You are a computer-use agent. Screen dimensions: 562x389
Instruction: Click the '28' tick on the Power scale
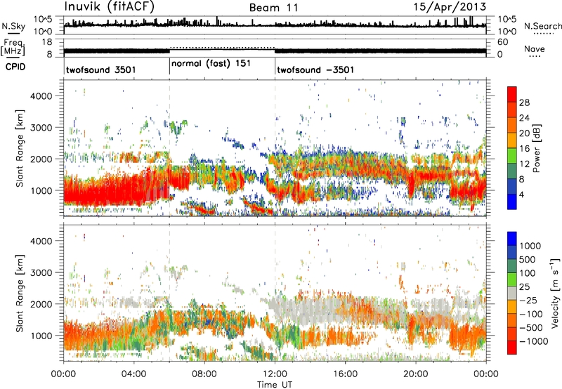coord(524,103)
